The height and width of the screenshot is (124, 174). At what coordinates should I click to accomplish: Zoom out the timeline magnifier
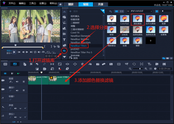coord(130,69)
